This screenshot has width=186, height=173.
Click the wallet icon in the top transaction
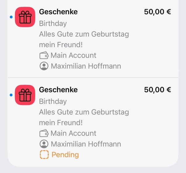[44, 55]
